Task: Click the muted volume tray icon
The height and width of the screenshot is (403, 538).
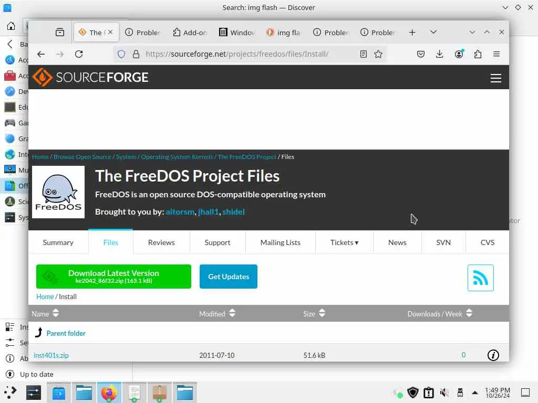Action: click(x=444, y=393)
